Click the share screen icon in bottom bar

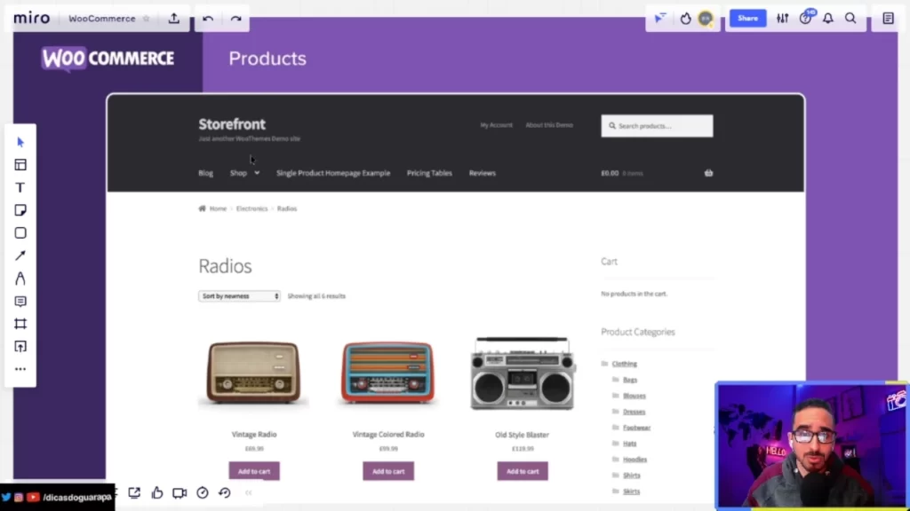click(134, 493)
